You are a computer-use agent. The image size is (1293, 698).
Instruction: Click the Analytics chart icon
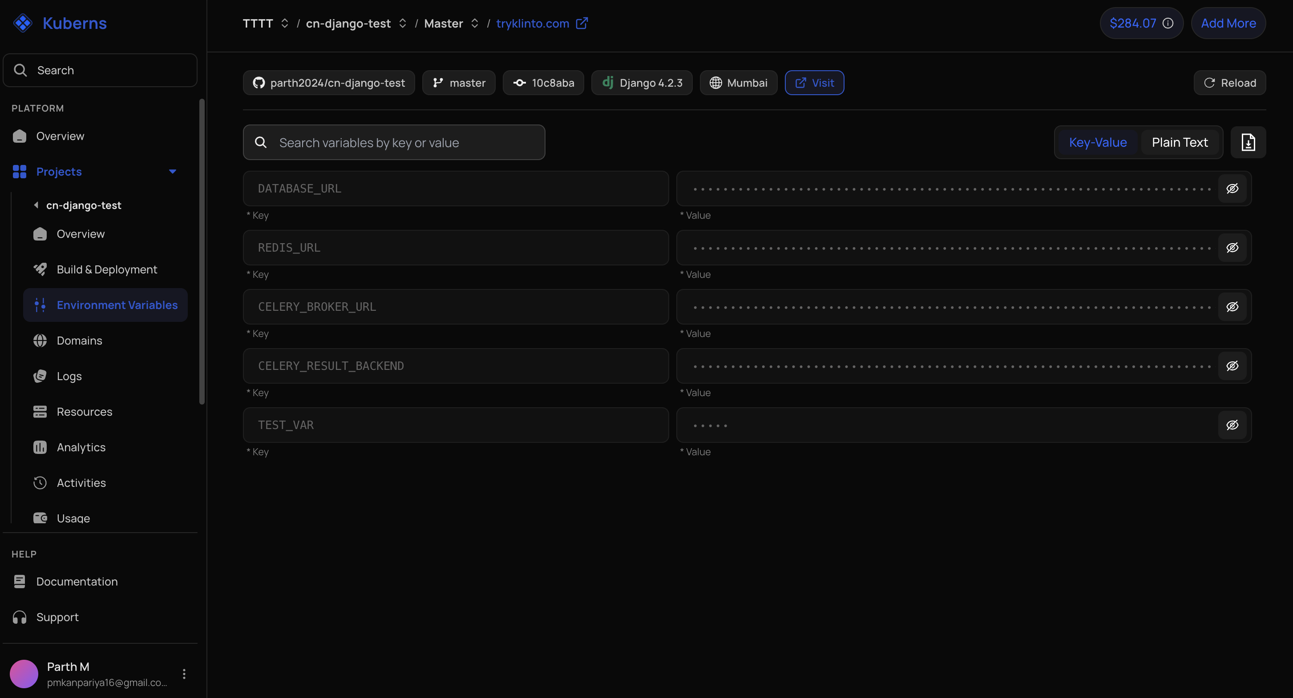click(x=40, y=447)
